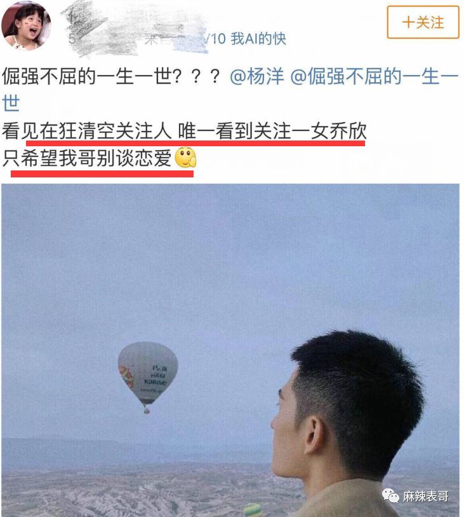This screenshot has width=464, height=517.
Task: Click the thinking face emoji
Action: (x=185, y=158)
